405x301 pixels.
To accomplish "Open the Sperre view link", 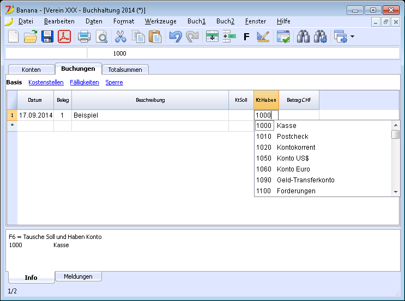I will pos(114,82).
